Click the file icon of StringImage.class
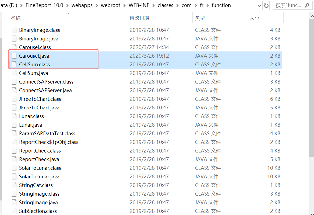The image size is (314, 215). (x=14, y=194)
